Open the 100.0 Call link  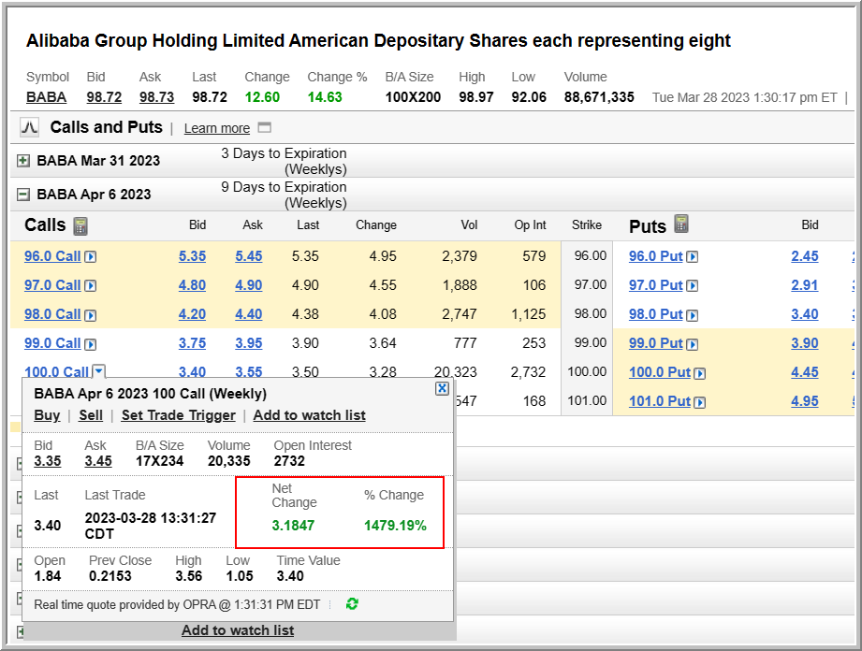tap(56, 372)
